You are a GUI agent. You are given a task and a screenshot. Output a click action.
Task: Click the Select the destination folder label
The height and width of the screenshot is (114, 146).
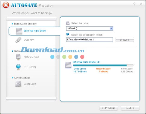click(x=87, y=35)
